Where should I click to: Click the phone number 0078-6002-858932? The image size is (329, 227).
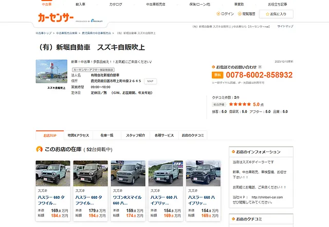tap(259, 75)
